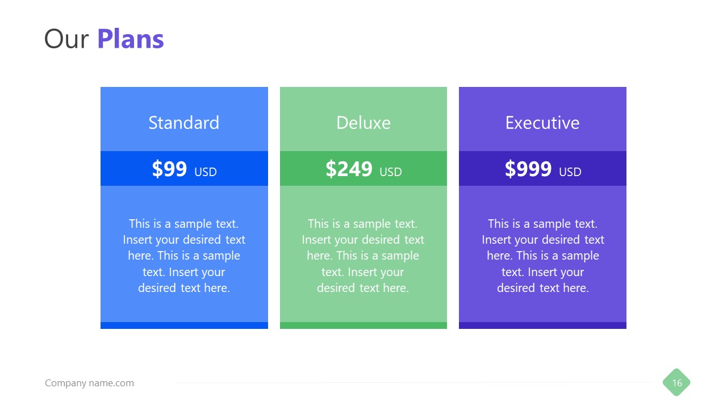The image size is (727, 409).
Task: Select the Deluxe plan heading
Action: coord(363,123)
